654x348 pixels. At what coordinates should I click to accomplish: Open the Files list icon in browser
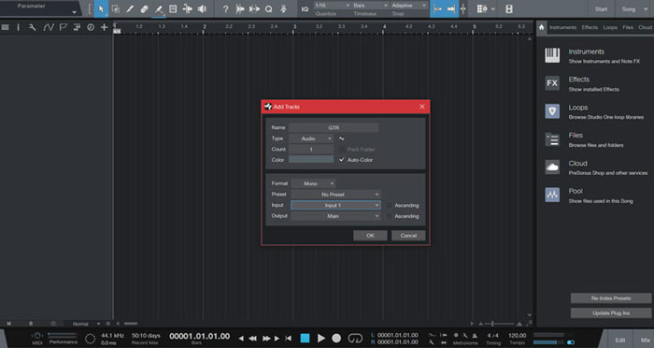pos(552,139)
